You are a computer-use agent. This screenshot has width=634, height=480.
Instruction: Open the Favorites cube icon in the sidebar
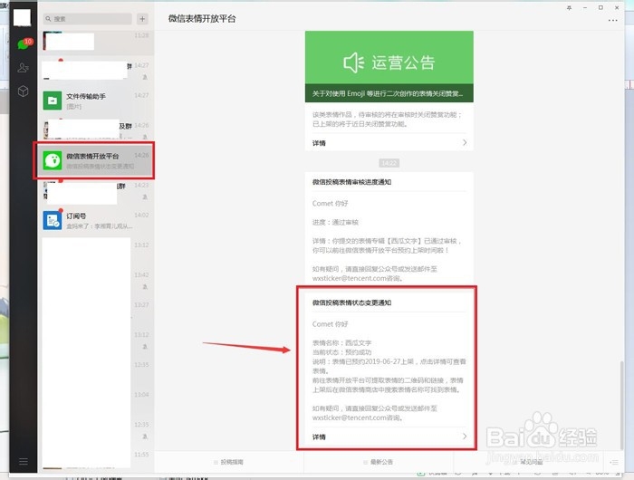[23, 91]
